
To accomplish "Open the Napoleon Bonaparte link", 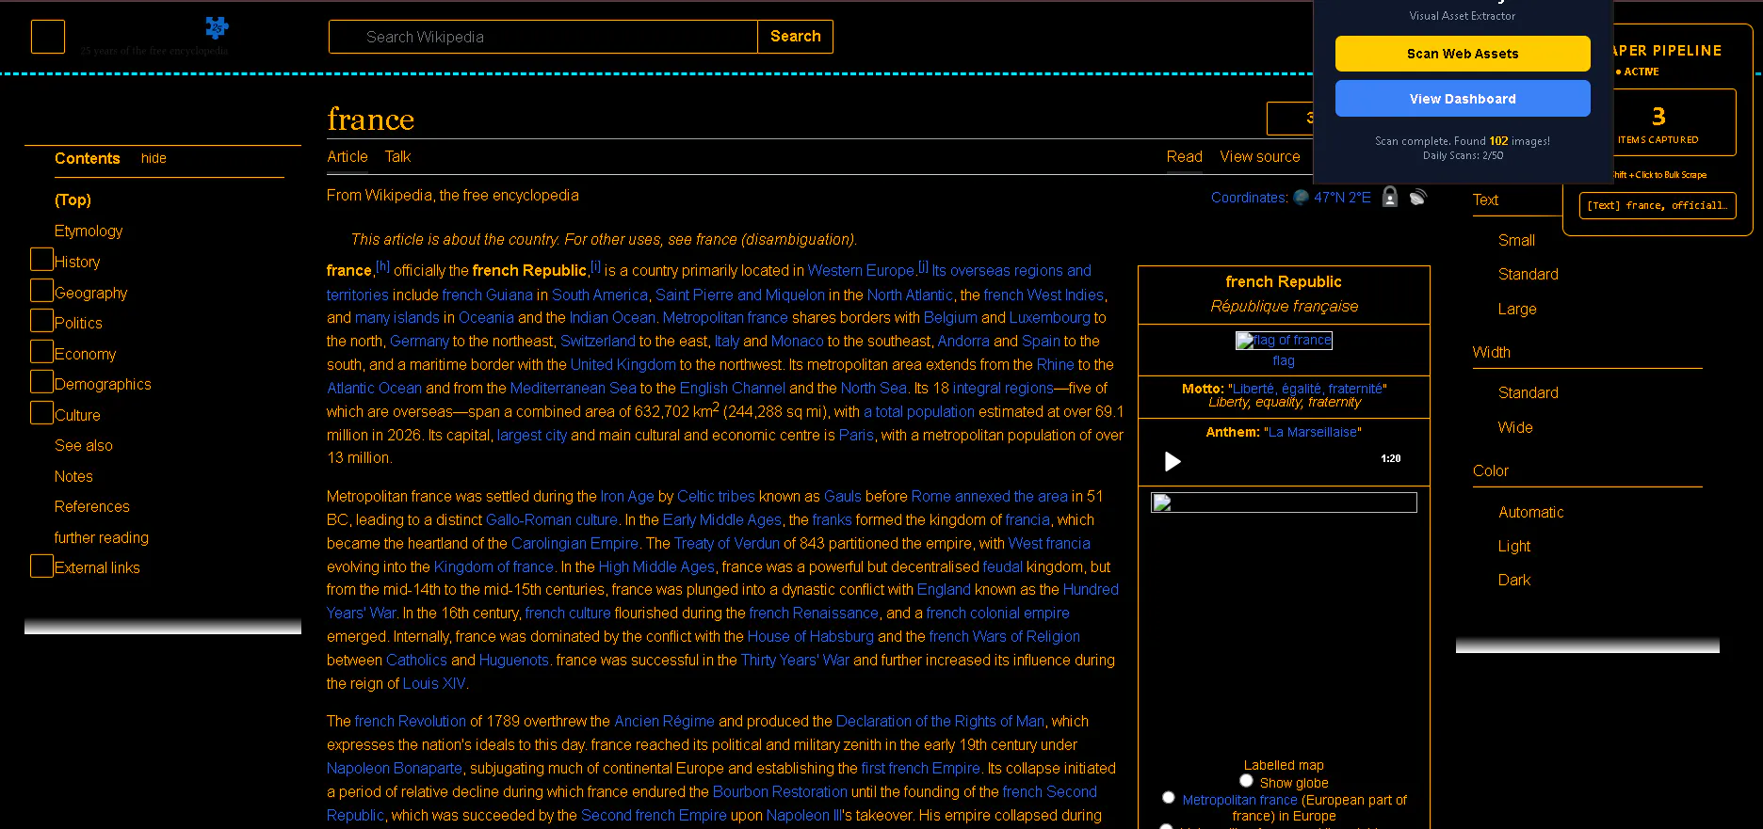I will point(395,768).
